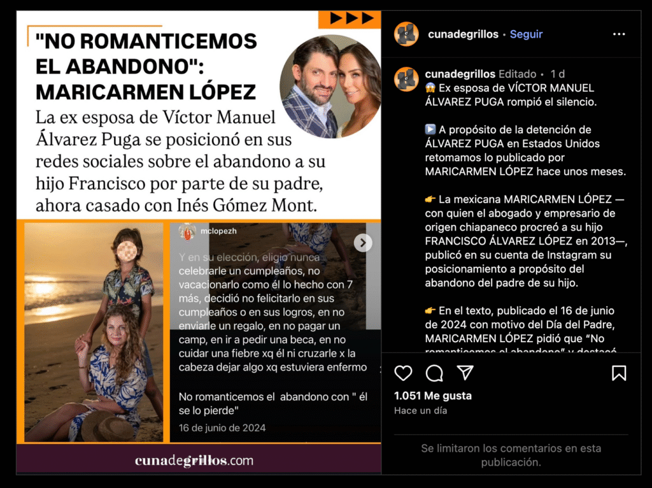Image resolution: width=652 pixels, height=488 pixels.
Task: Open the three-dot more options menu
Action: pos(619,34)
